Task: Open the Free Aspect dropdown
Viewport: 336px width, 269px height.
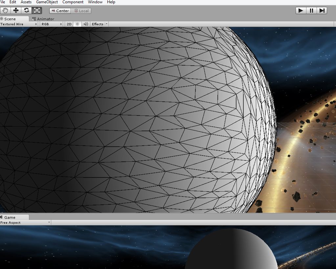Action: [x=25, y=222]
